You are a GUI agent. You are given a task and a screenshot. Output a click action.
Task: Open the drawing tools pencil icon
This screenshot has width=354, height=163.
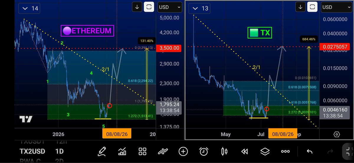[102, 152]
